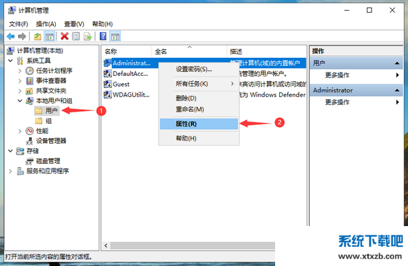This screenshot has width=408, height=266.
Task: Click the Export list toolbar icon
Action: (88, 36)
